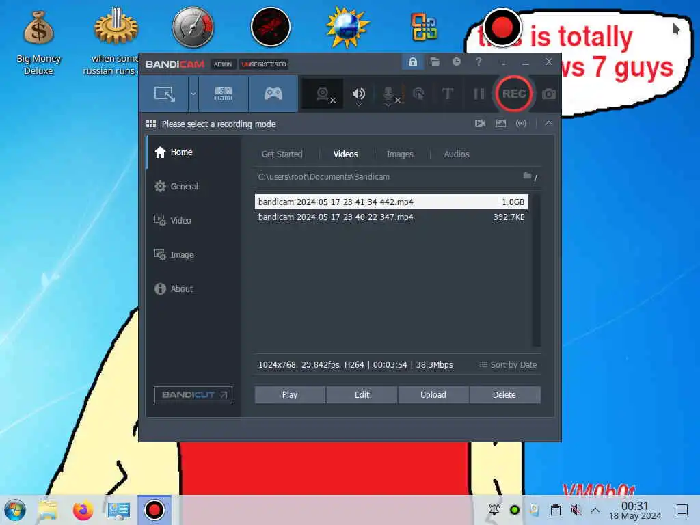Select screen recording mode in Bandicam
Image resolution: width=700 pixels, height=525 pixels.
point(164,94)
